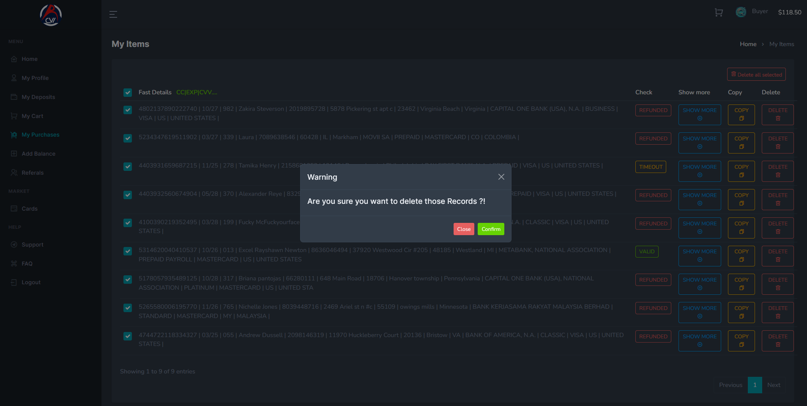Click the Fast Details column header
807x406 pixels.
point(155,92)
